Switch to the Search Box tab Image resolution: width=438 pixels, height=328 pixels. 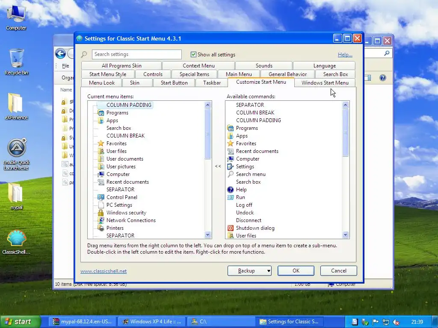point(335,74)
